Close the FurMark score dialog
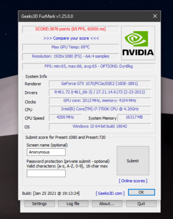173x219 pixels. 155,16
